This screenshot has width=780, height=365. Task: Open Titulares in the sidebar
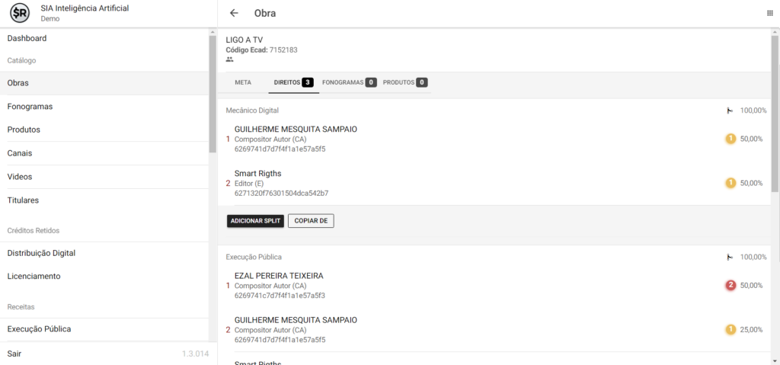pyautogui.click(x=23, y=200)
